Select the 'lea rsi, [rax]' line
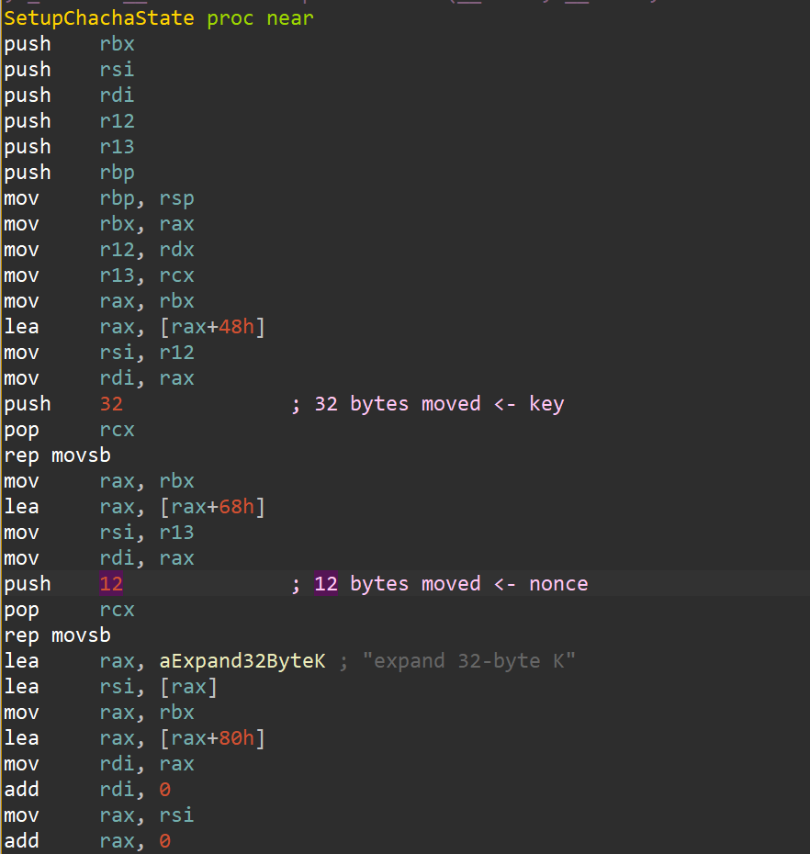Viewport: 810px width, 854px height. [110, 687]
